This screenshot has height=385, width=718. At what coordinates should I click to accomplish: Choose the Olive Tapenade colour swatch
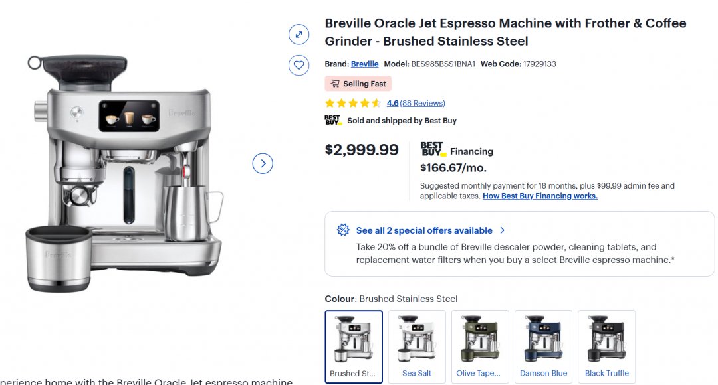480,346
